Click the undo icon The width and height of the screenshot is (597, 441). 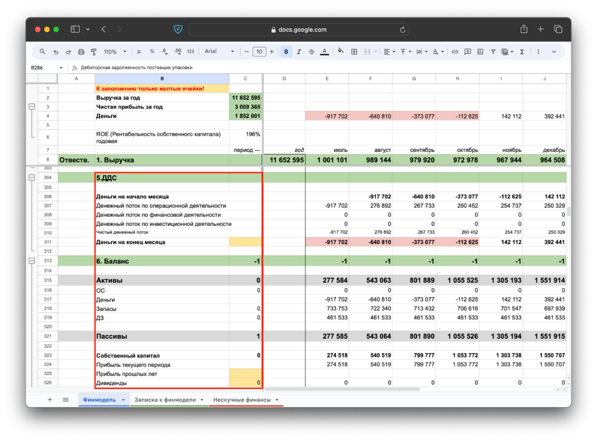[55, 52]
